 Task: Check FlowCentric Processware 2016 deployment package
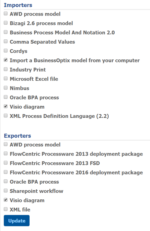pos(6,172)
